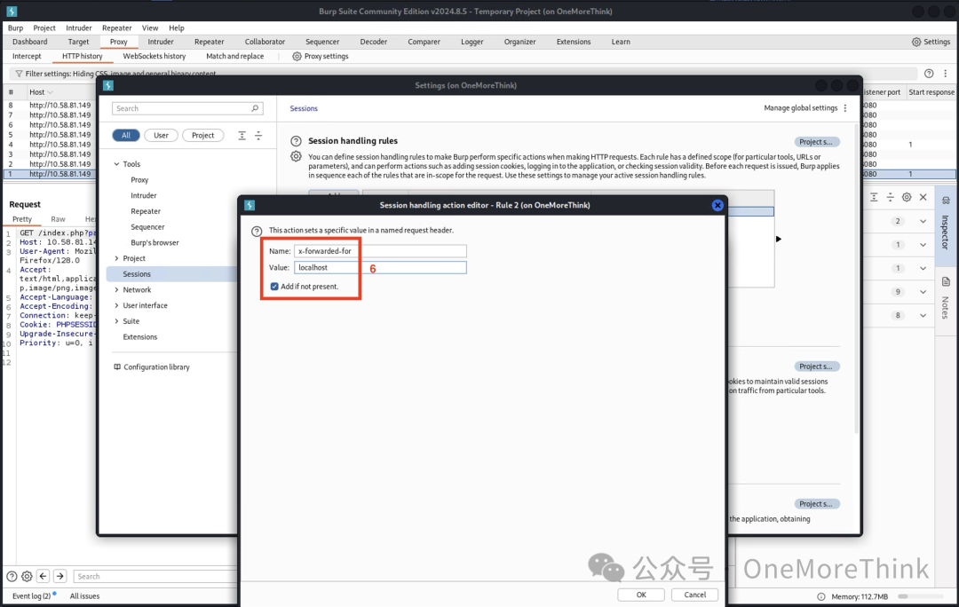This screenshot has height=607, width=959.
Task: Click the memory info icon in status bar
Action: tap(820, 596)
